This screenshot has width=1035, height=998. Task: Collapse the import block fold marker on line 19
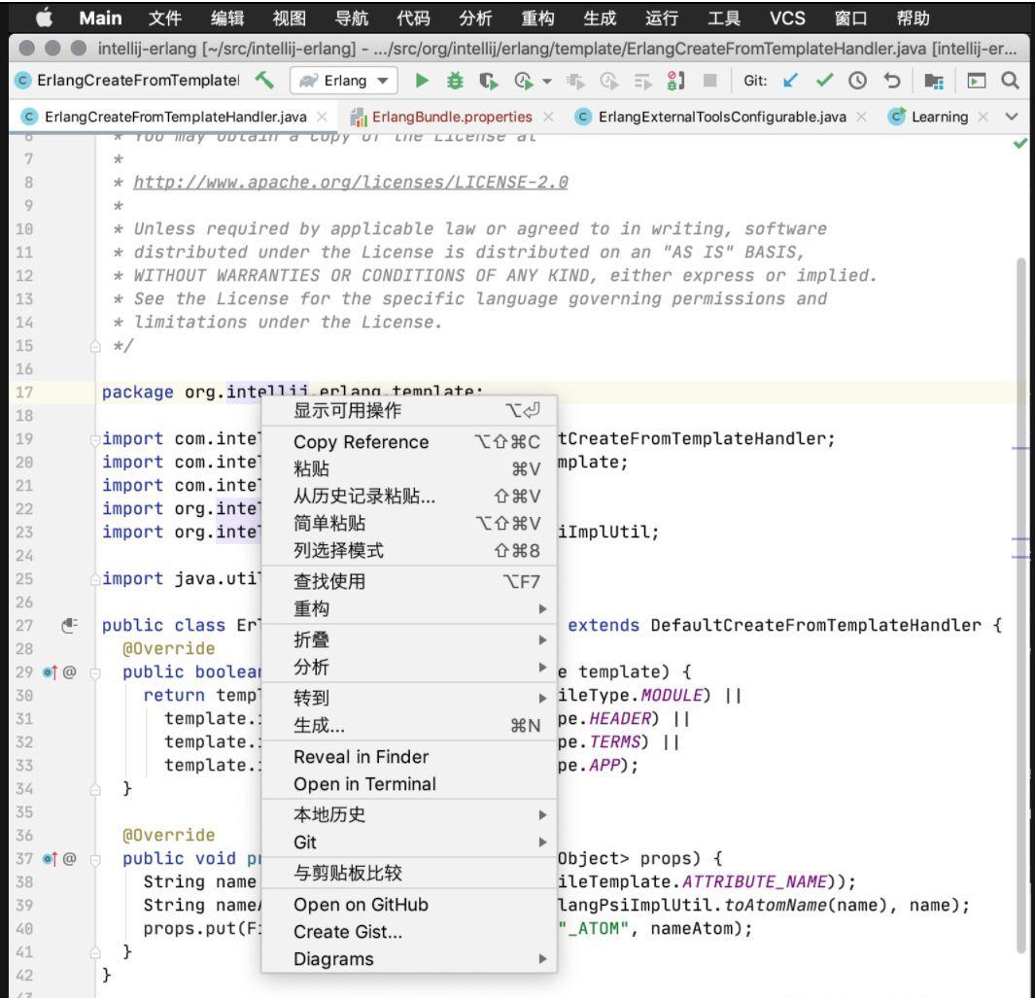[95, 439]
